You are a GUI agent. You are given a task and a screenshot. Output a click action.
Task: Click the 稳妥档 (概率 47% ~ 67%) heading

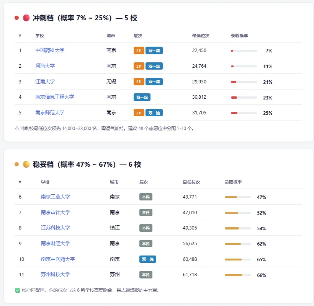[x=87, y=164]
